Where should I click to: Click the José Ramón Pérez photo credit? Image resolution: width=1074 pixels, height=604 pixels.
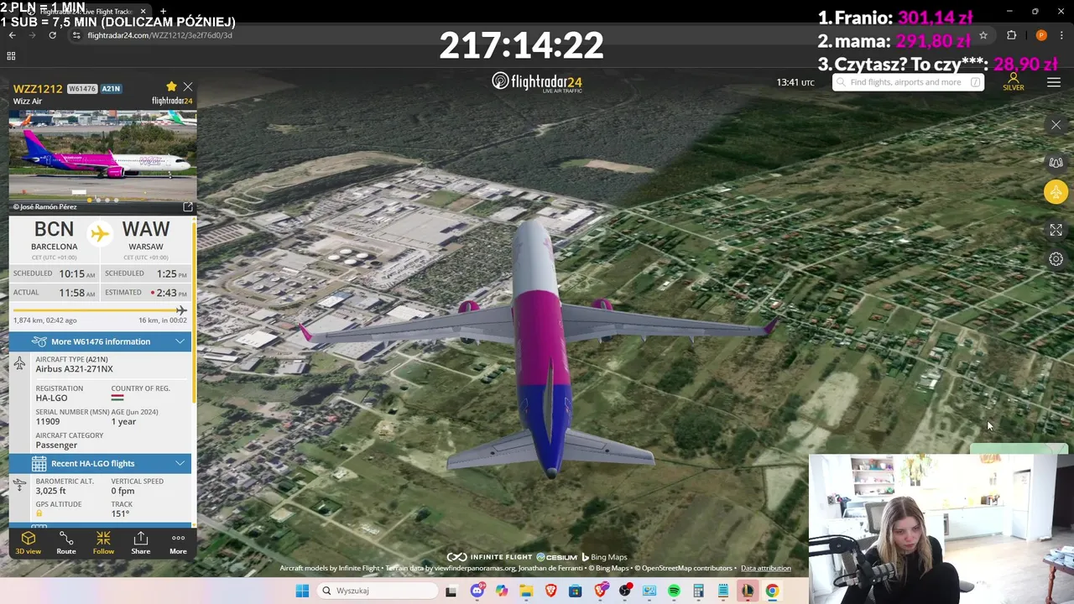[44, 206]
